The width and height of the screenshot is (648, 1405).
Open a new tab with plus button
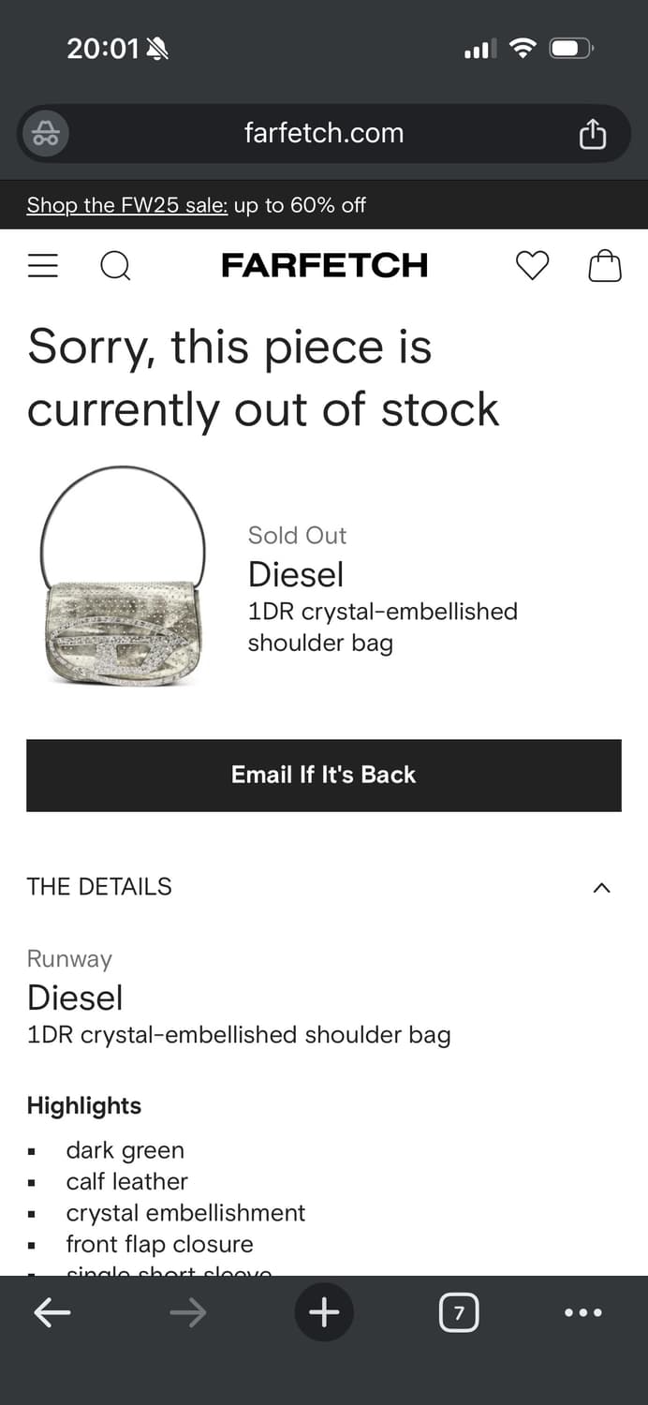point(324,1312)
